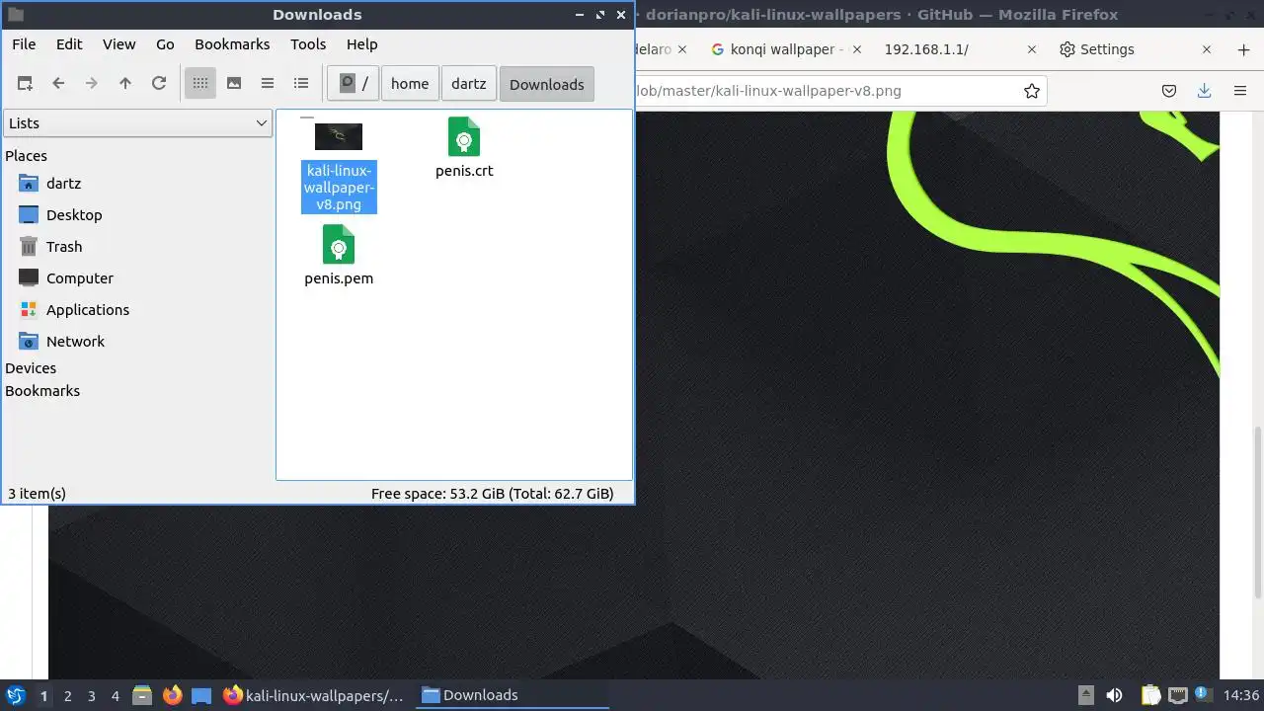Activate kali-linux-wallpapers Firefox taskbar entry
This screenshot has height=711, width=1264.
[314, 695]
